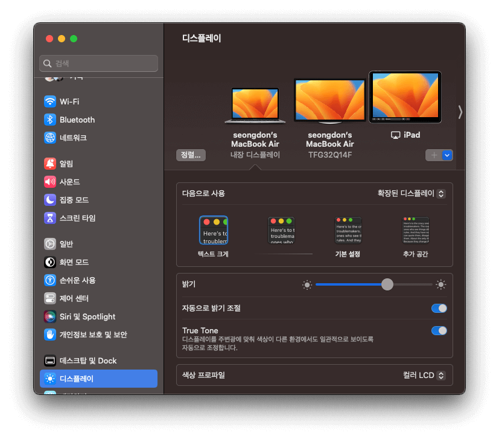Click the AirPlay icon next to iPad
This screenshot has height=439, width=499.
point(396,135)
